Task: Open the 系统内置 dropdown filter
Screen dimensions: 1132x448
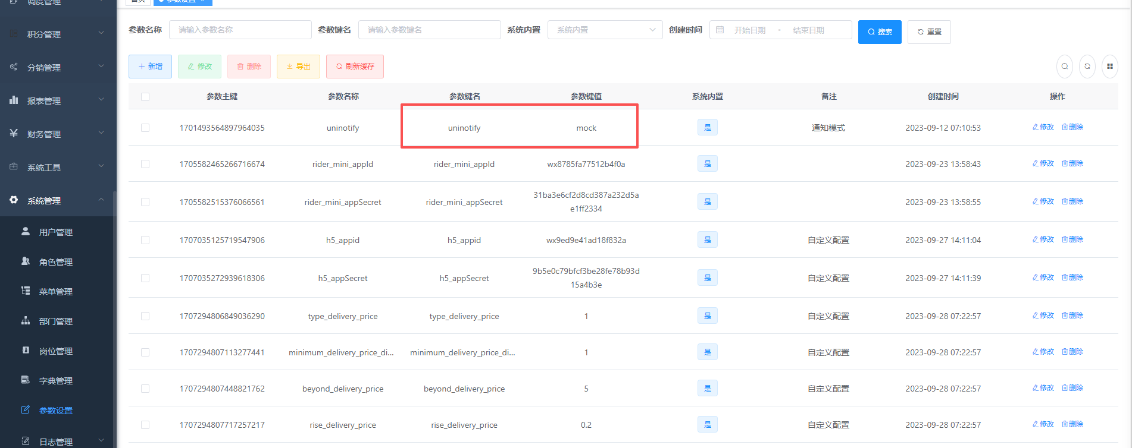Action: pyautogui.click(x=605, y=30)
